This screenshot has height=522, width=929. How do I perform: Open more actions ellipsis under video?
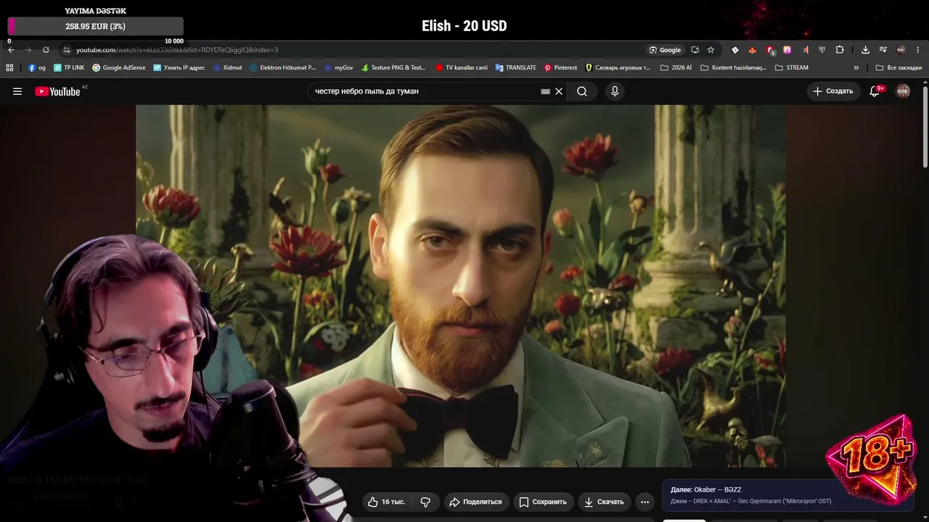(x=644, y=502)
